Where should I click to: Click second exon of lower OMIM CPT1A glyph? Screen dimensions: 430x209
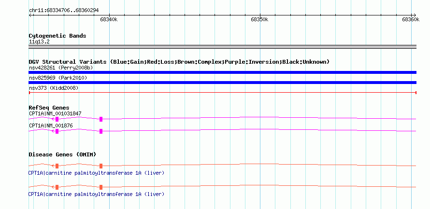tap(101, 187)
